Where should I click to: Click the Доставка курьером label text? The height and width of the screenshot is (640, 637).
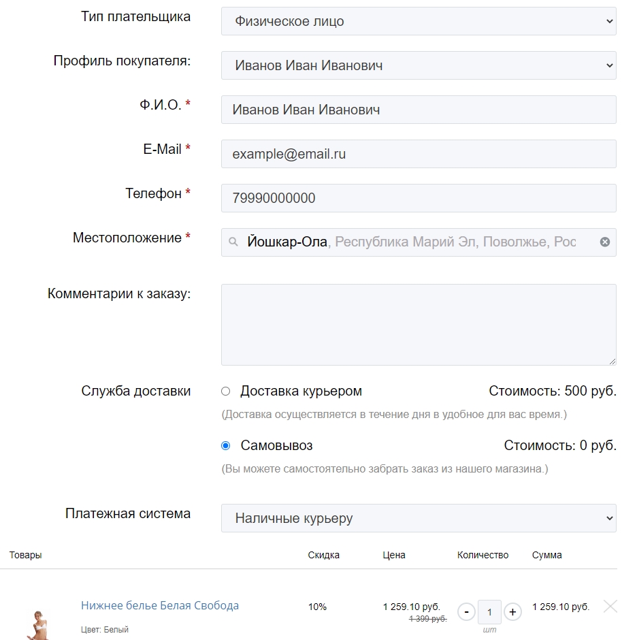tap(301, 391)
